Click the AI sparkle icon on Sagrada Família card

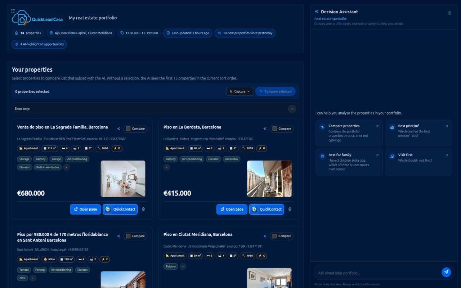118,129
